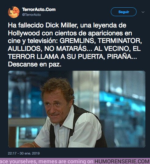150x164 pixels.
Task: Open the TerrorActo.Com profile avatar
Action: [x=14, y=12]
